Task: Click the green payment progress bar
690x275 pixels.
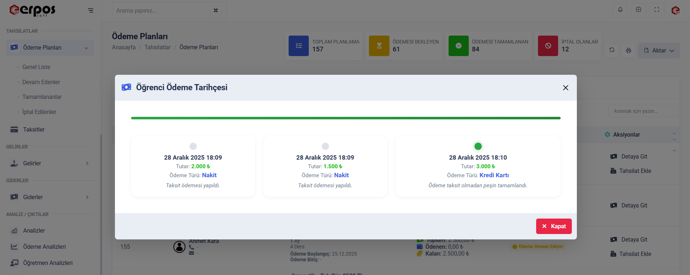Action: (x=346, y=118)
